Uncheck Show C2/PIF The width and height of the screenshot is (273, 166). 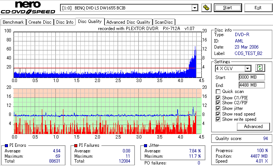218,103
